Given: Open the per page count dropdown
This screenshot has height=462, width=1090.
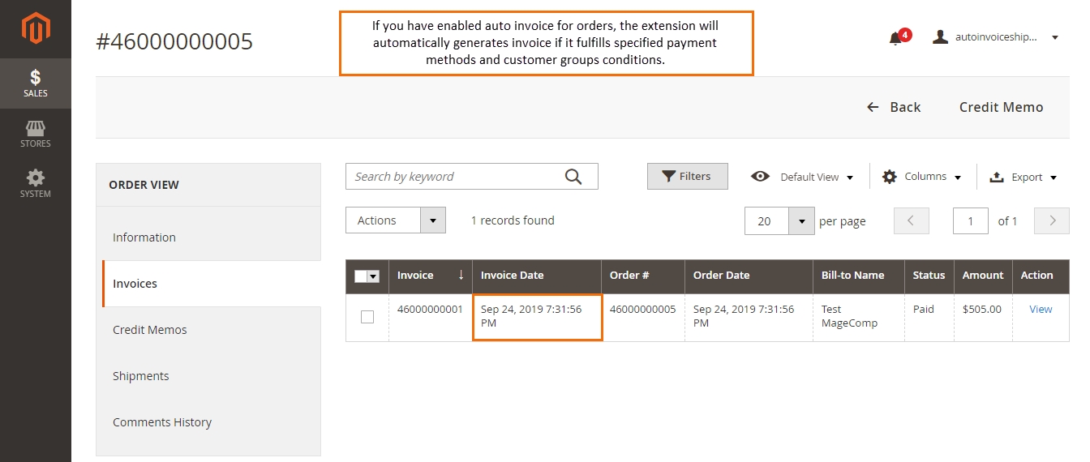Looking at the screenshot, I should pos(800,221).
